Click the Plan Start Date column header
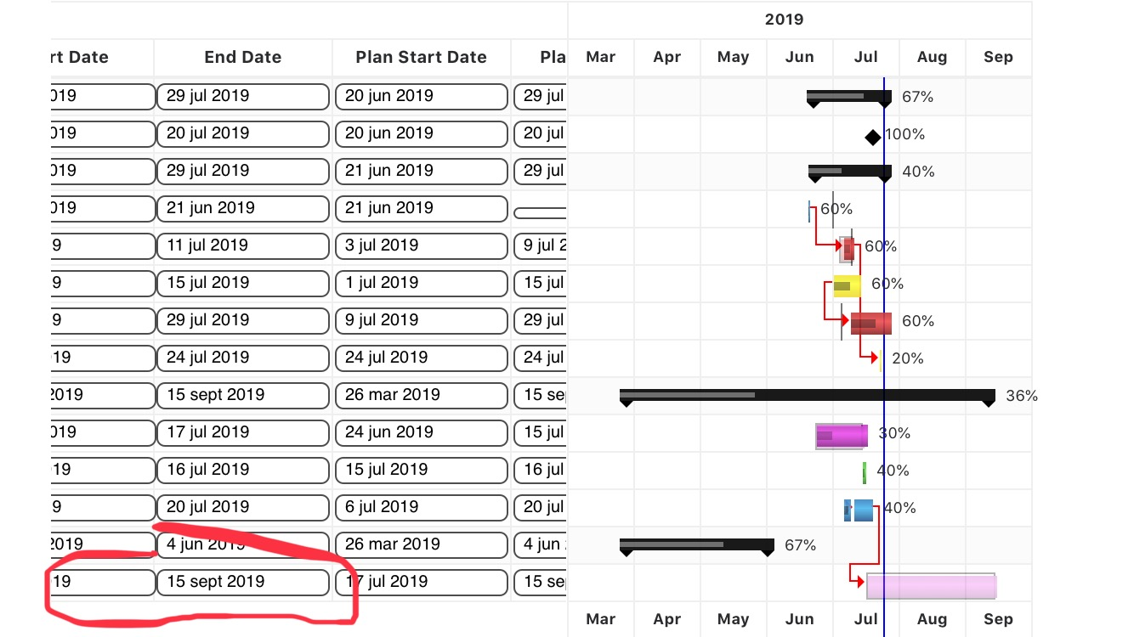This screenshot has width=1134, height=637. pyautogui.click(x=421, y=57)
